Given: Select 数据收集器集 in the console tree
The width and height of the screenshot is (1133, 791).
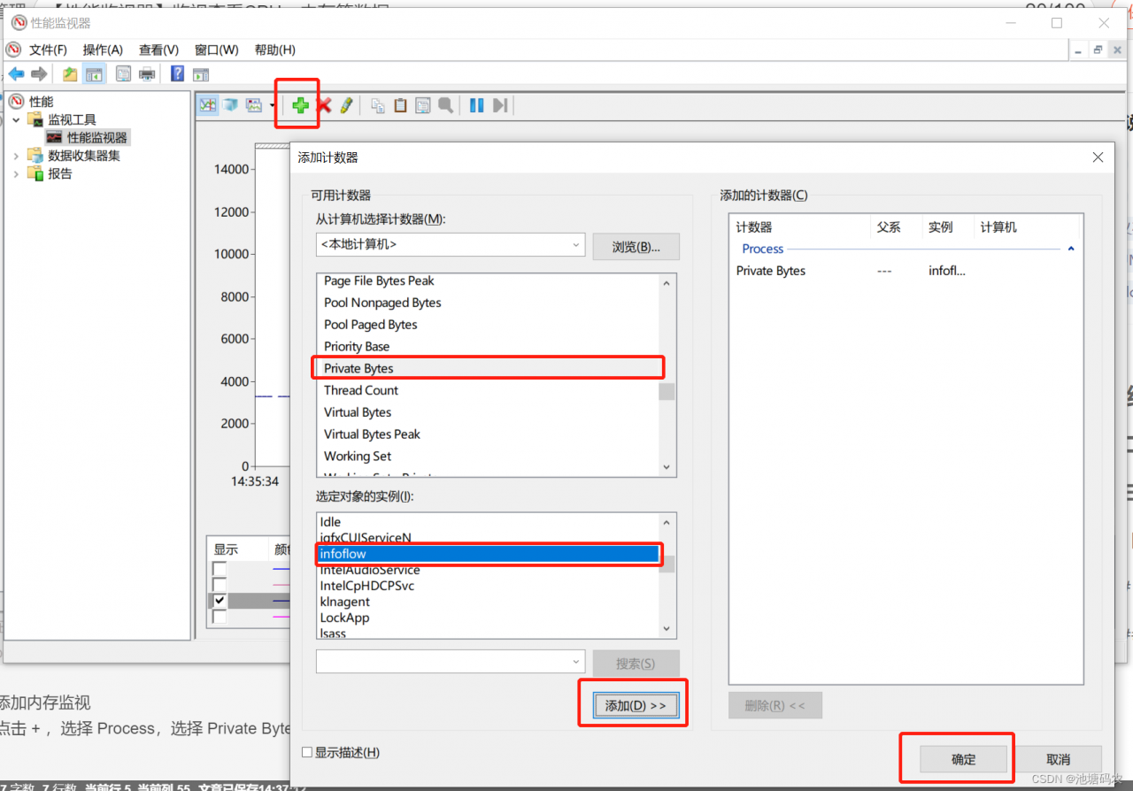Looking at the screenshot, I should pyautogui.click(x=84, y=156).
